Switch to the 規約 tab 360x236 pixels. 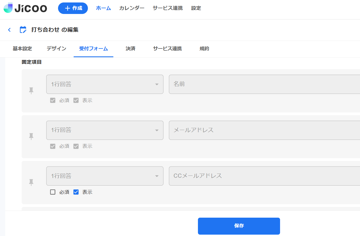[x=204, y=49]
